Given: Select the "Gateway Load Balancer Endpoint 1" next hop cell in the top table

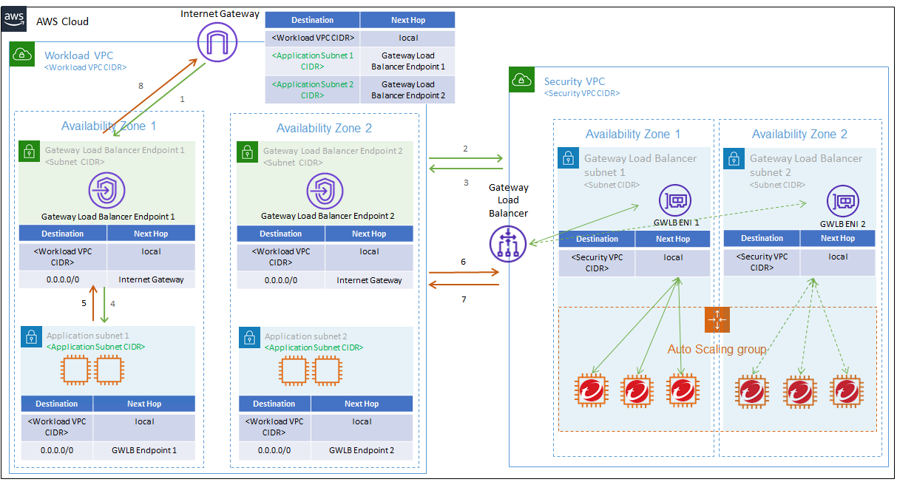Looking at the screenshot, I should 407,61.
